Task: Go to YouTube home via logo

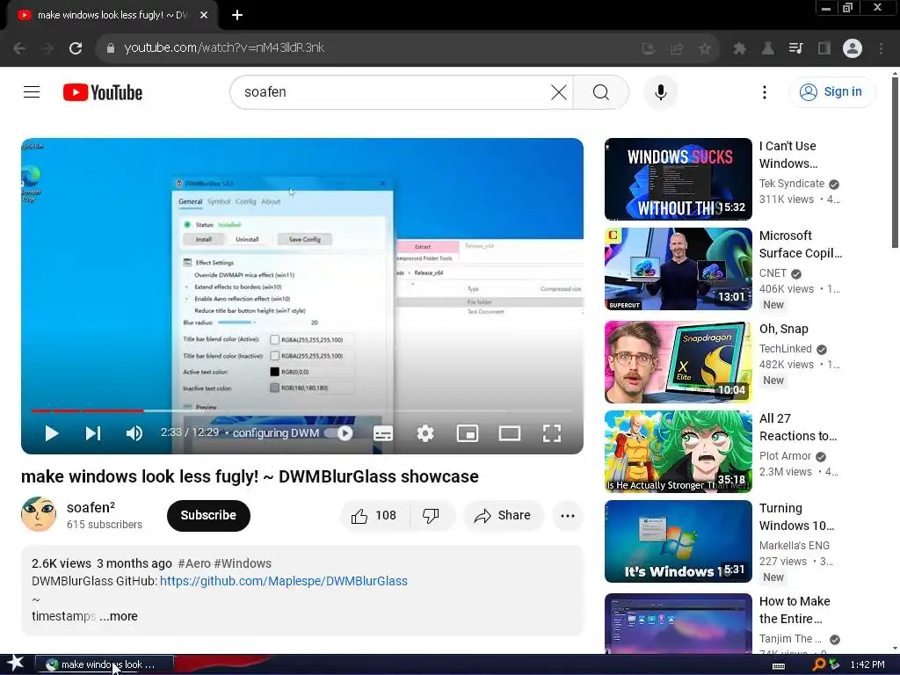Action: (x=103, y=92)
